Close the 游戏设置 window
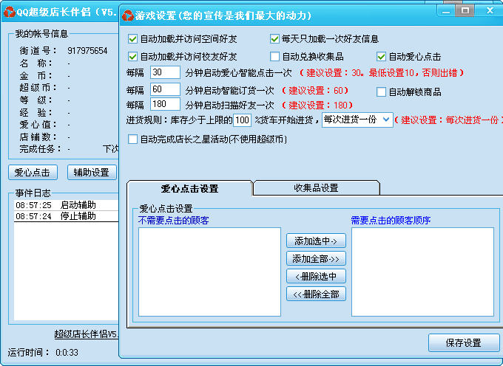 pos(490,10)
